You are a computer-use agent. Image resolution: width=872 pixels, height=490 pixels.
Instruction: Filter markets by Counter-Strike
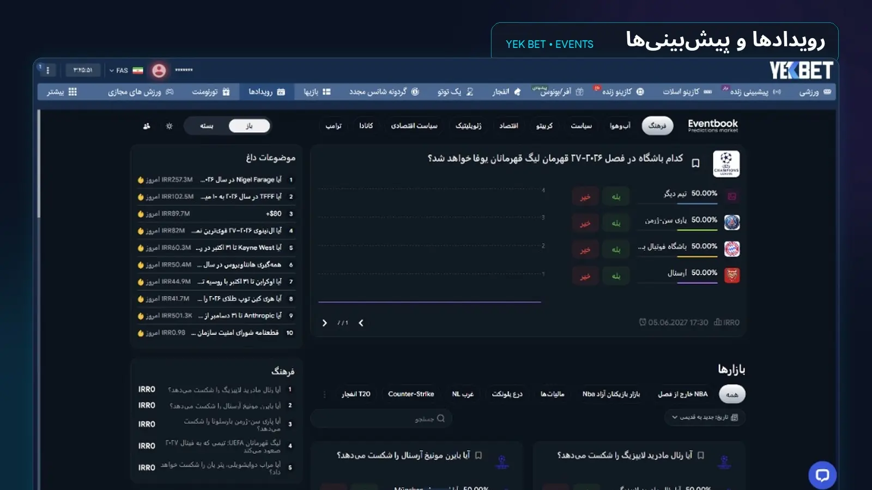tap(411, 394)
